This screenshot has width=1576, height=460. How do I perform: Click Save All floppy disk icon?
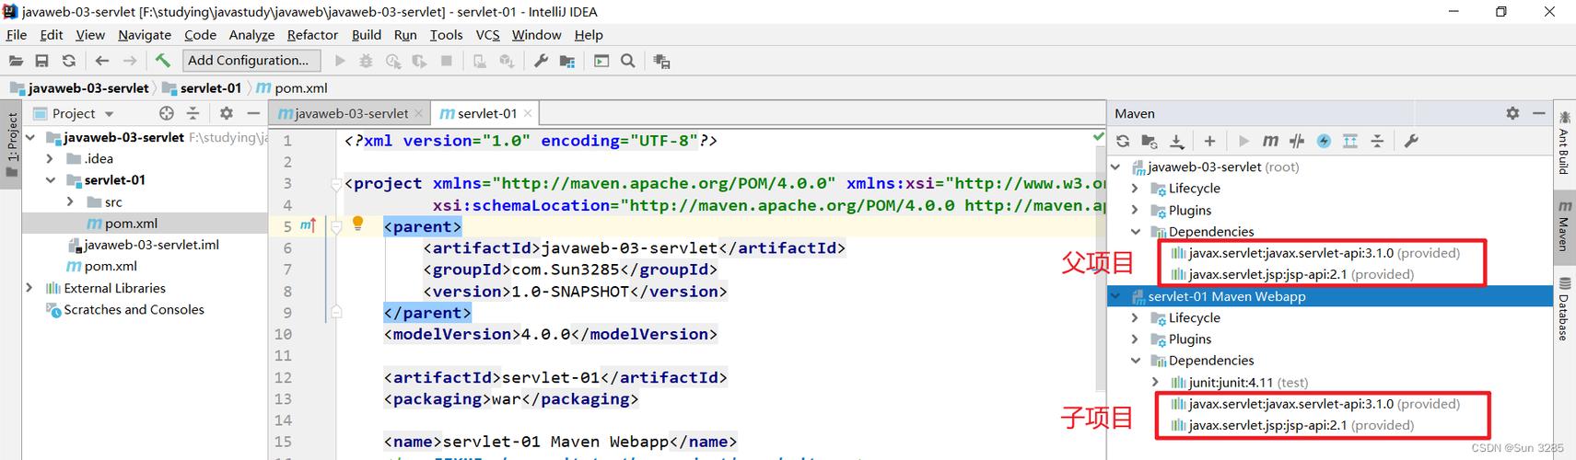[x=41, y=61]
